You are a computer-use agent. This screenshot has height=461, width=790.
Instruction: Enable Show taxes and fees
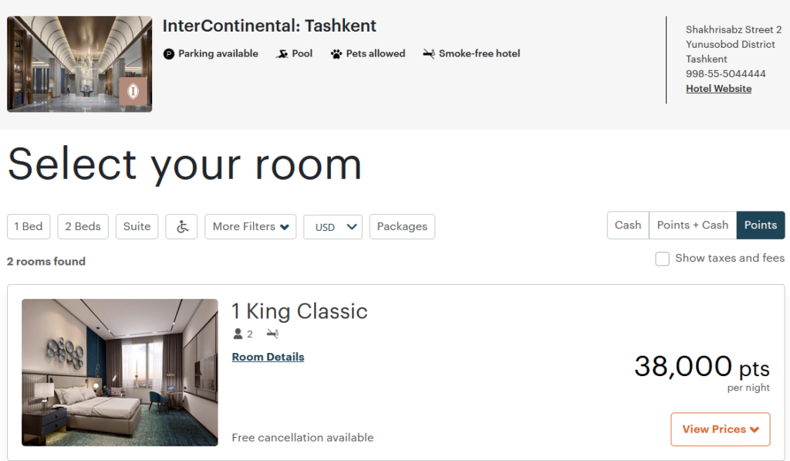662,259
